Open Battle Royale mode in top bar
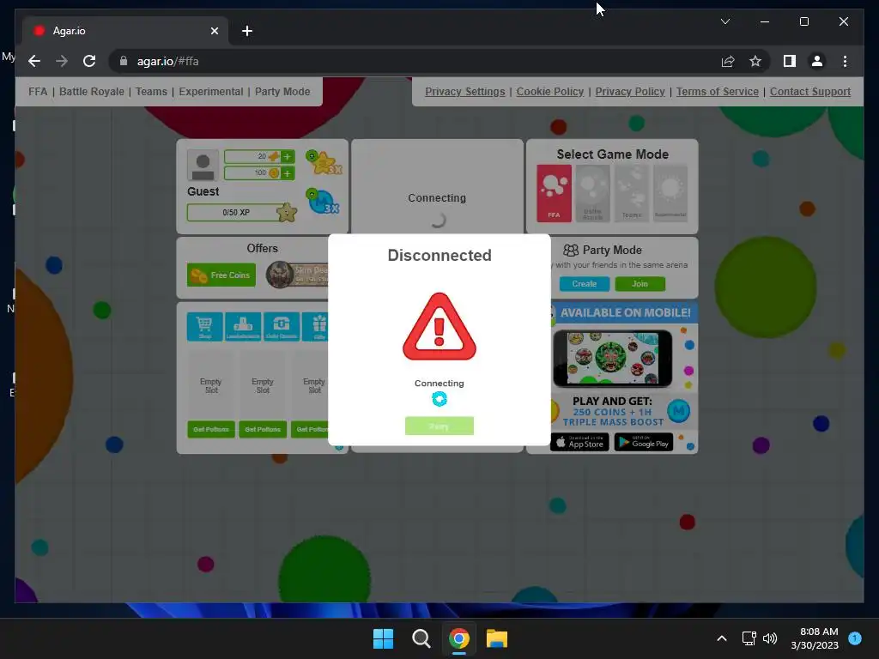The width and height of the screenshot is (879, 659). 91,91
